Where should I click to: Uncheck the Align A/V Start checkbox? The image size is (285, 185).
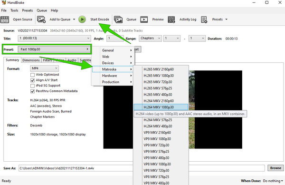pos(32,80)
